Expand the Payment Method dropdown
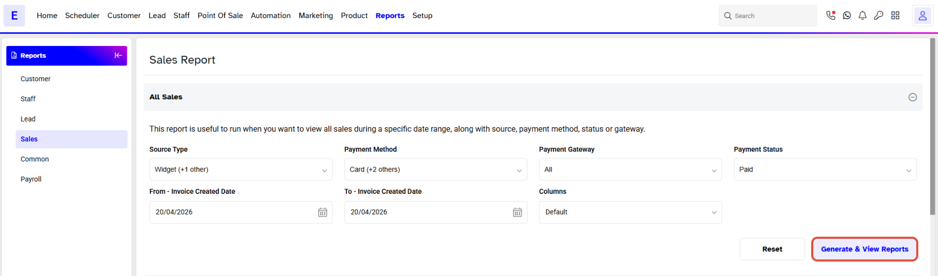938x276 pixels. pyautogui.click(x=435, y=170)
